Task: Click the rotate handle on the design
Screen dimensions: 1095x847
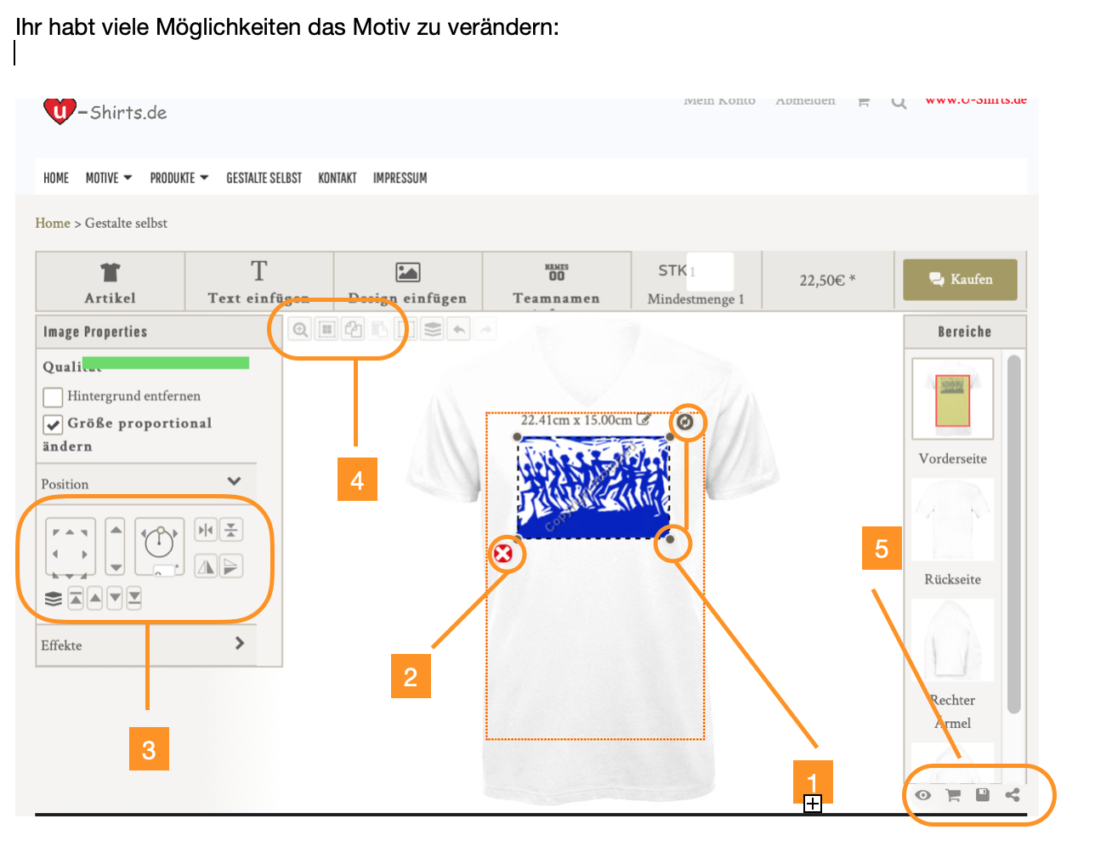Action: click(x=686, y=421)
